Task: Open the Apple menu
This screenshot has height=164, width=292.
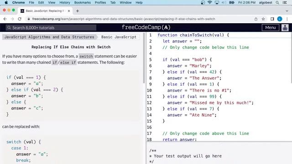Action: point(6,2)
